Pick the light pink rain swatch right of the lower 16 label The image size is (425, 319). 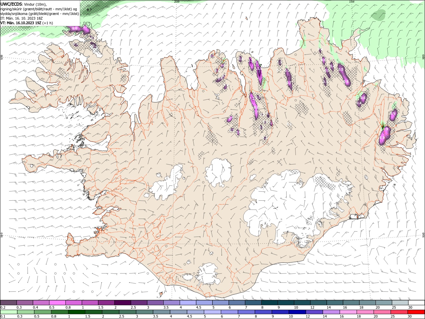[348, 312]
